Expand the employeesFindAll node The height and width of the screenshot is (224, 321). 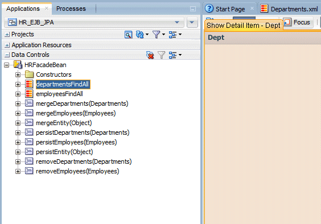pos(18,94)
